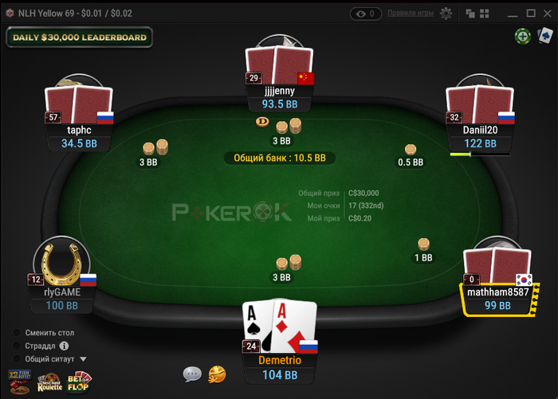Viewport: 558px width, 399px height.
Task: Click the tile tables grid icon
Action: [485, 14]
